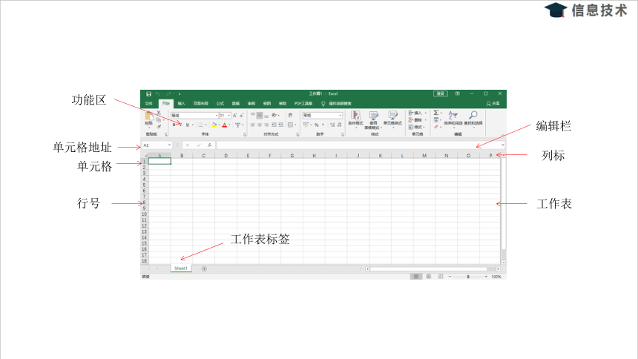Click the Tell Me search box
The width and height of the screenshot is (638, 359).
point(337,103)
